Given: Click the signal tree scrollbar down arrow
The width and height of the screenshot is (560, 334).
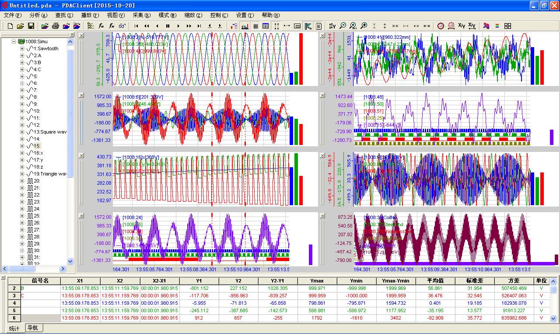Looking at the screenshot, I should [x=70, y=261].
